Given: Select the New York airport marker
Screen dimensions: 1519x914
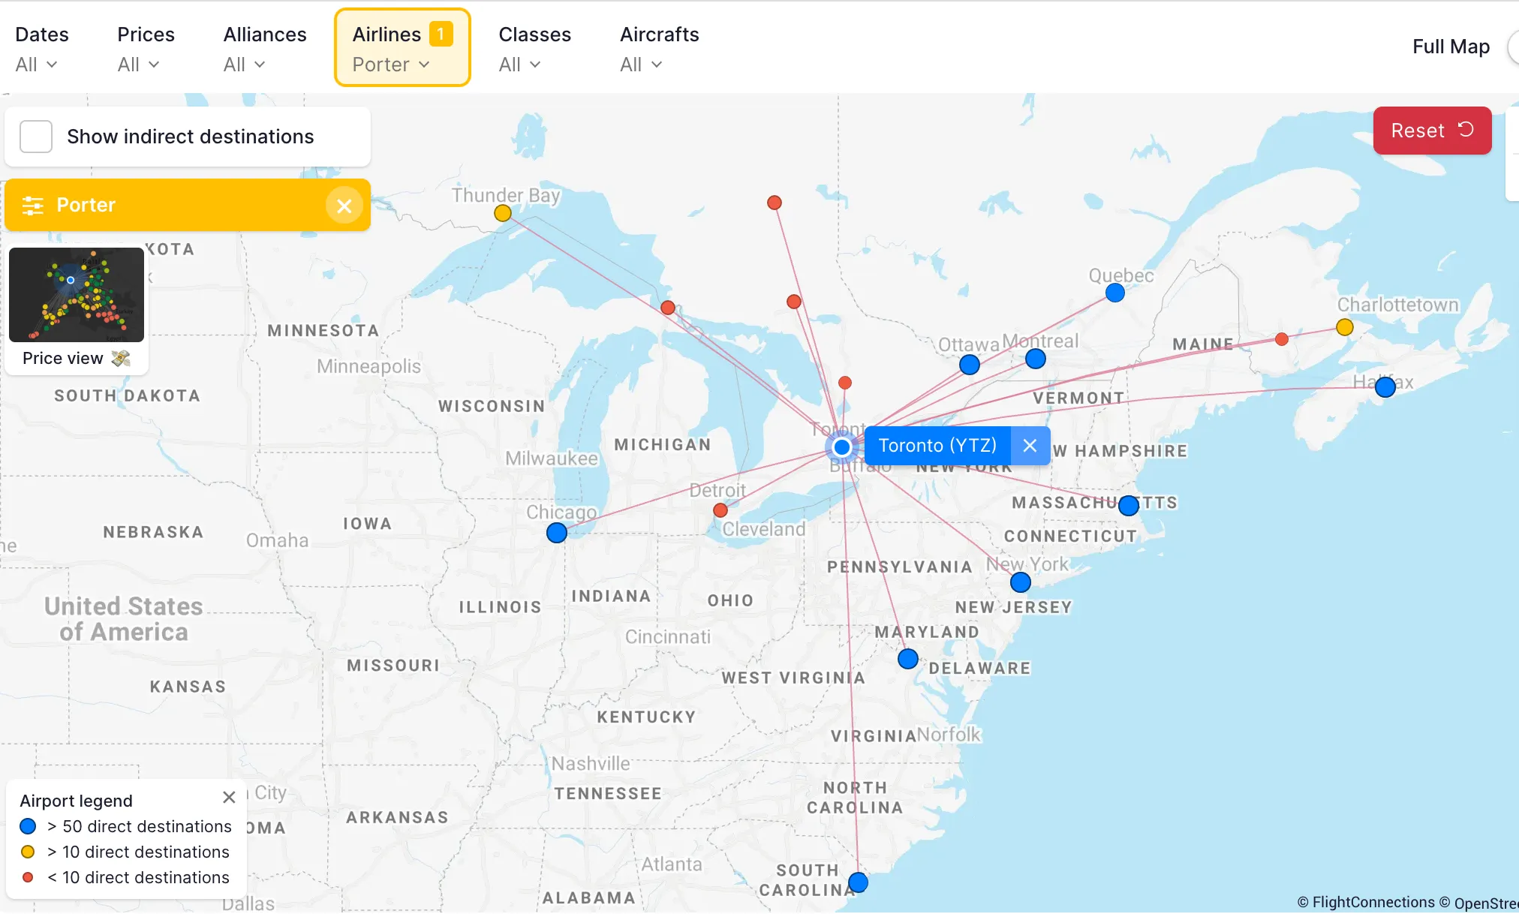Looking at the screenshot, I should click(x=1021, y=582).
